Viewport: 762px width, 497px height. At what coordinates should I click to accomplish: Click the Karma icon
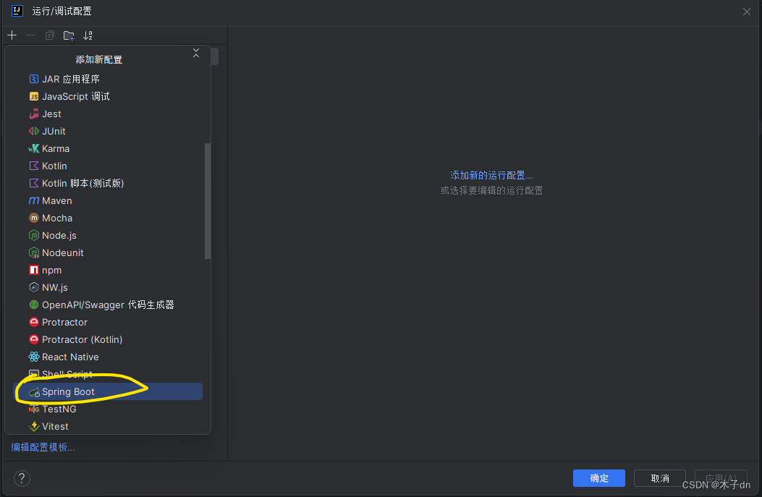(33, 148)
